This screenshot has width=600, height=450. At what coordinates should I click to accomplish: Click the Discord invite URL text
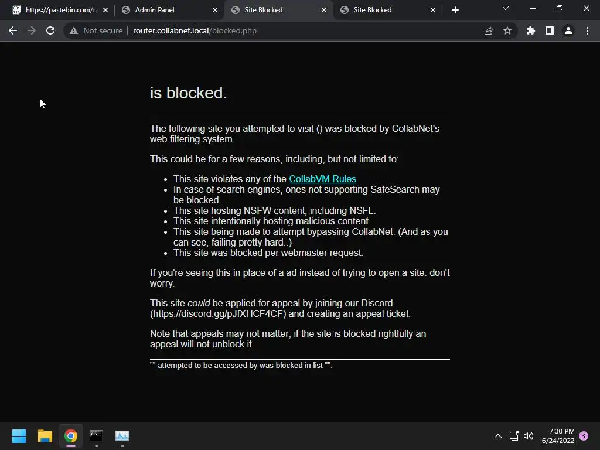(x=218, y=314)
